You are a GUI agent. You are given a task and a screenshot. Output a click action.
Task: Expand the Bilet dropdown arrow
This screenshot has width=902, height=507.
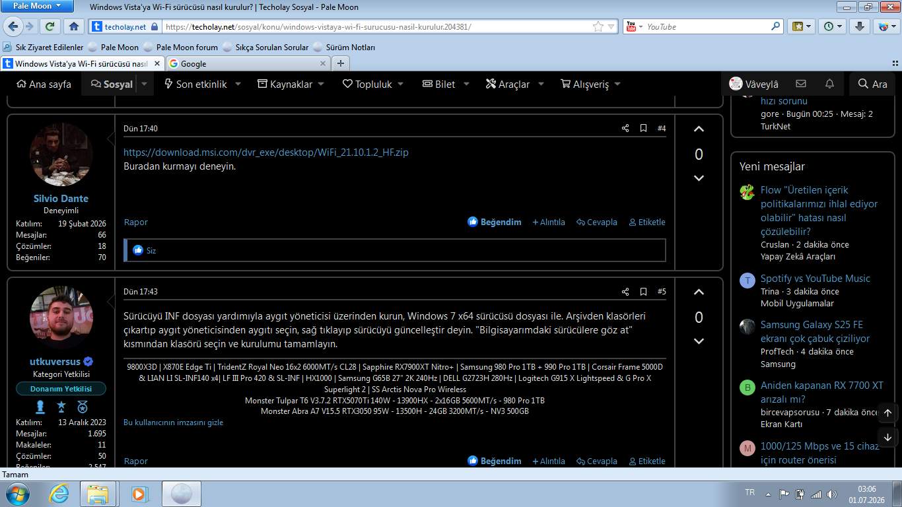pyautogui.click(x=466, y=84)
